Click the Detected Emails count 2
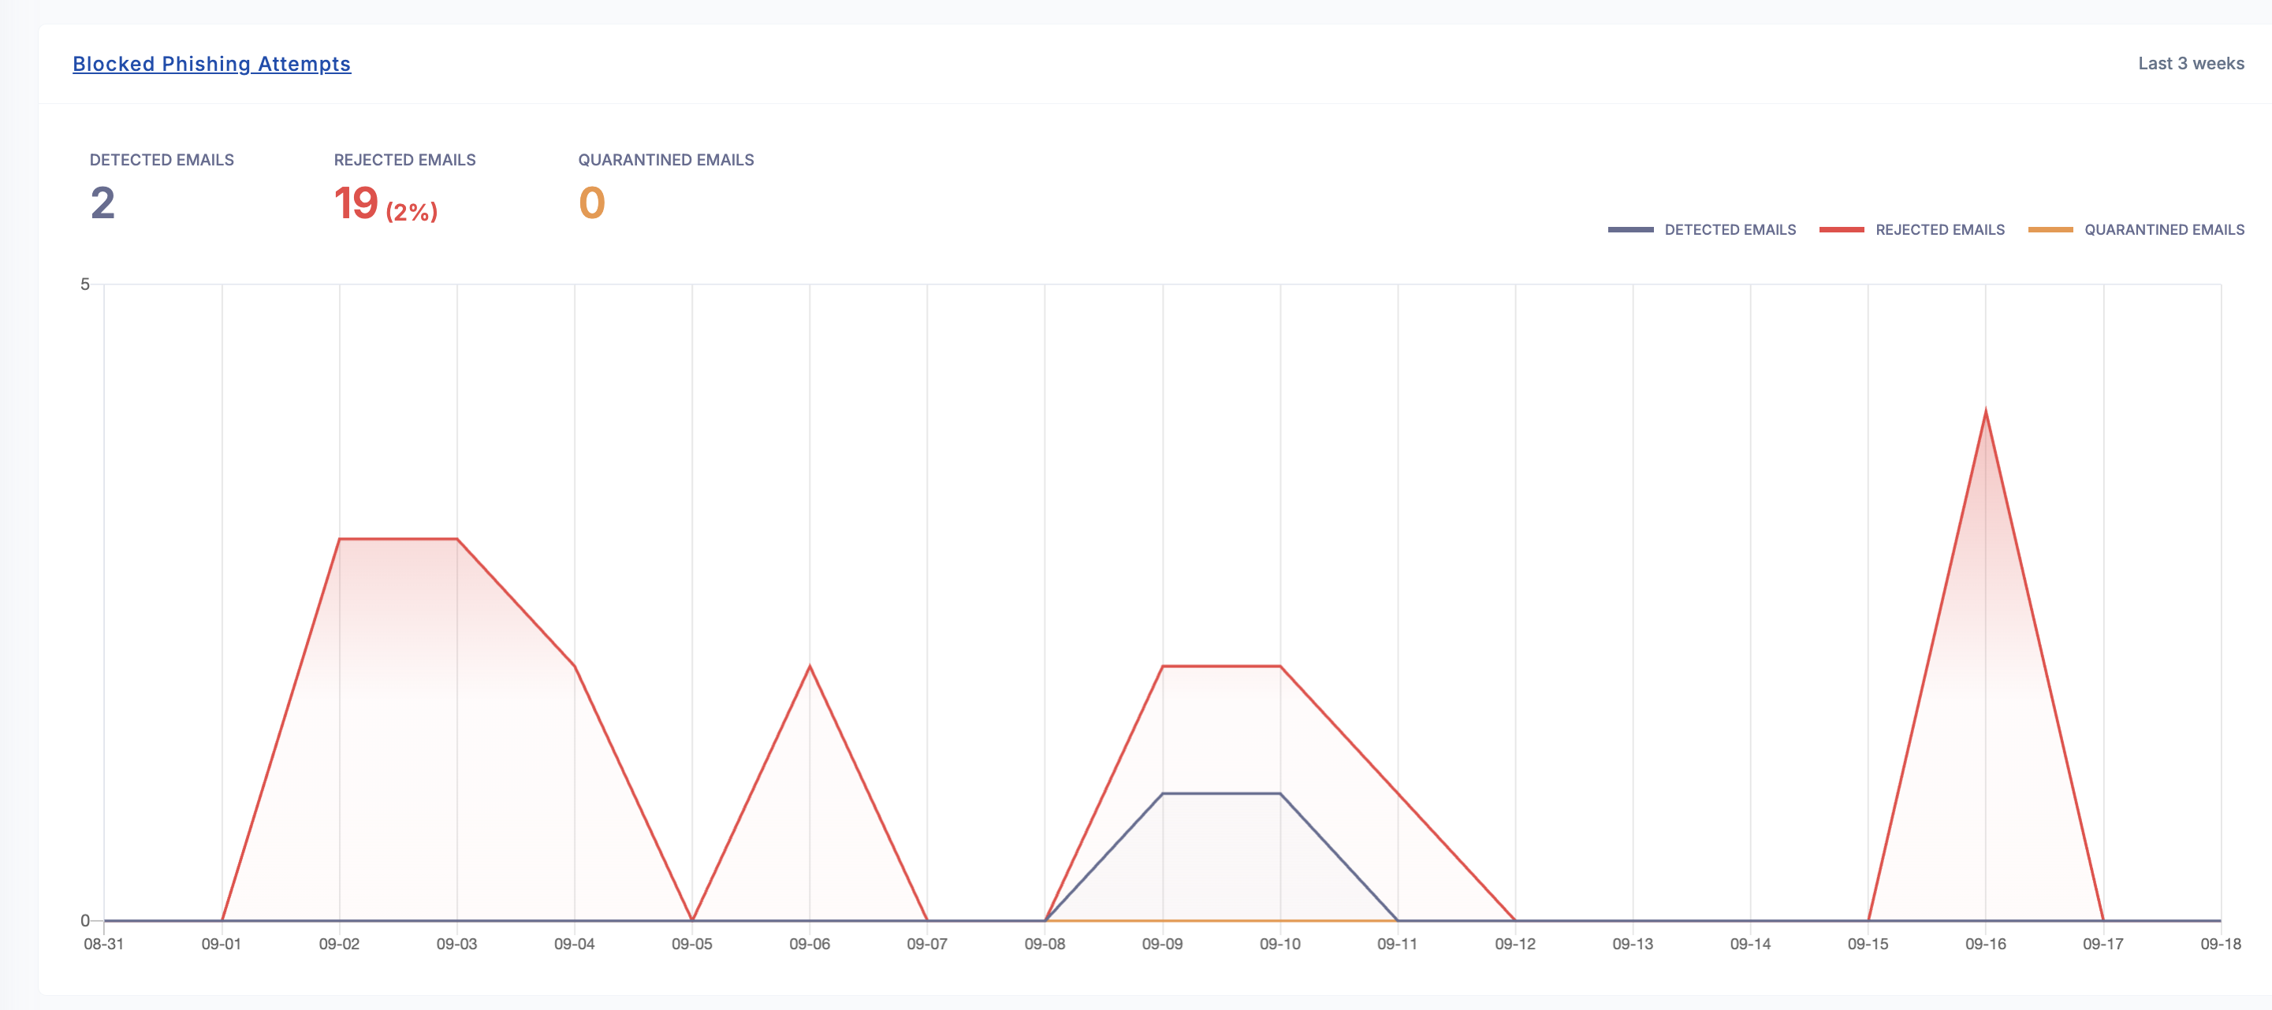2272x1010 pixels. coord(103,203)
